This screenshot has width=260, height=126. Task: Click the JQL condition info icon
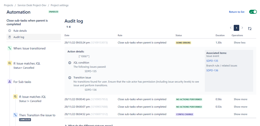click(70, 63)
